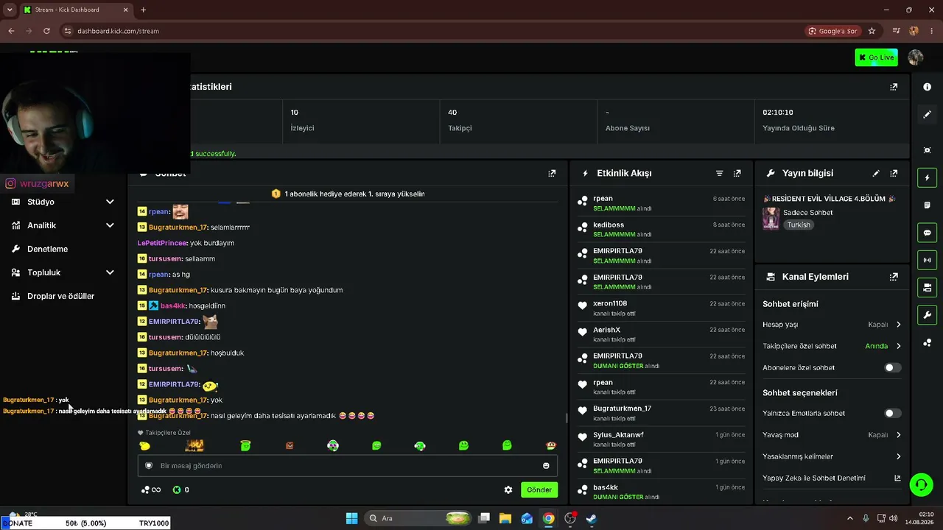Reload the dashboard page
The height and width of the screenshot is (530, 943).
(x=46, y=31)
